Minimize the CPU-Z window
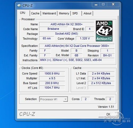Viewport: 133px width, 128px height. click(x=96, y=5)
